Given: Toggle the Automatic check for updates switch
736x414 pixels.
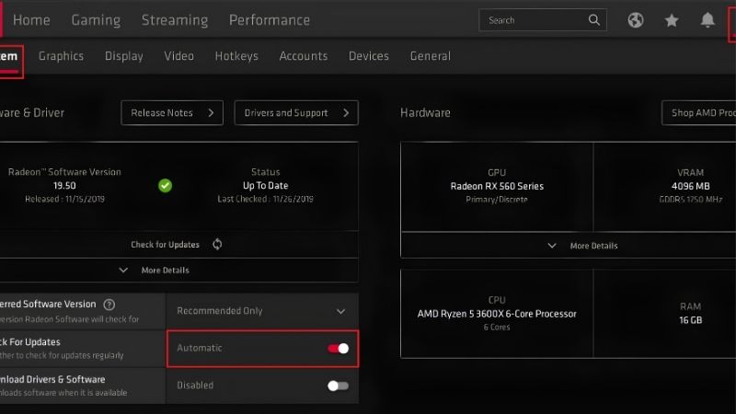Looking at the screenshot, I should click(338, 349).
